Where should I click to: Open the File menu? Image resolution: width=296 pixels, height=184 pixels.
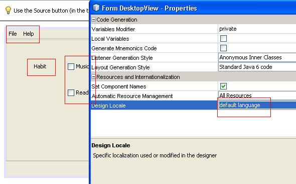tap(13, 34)
